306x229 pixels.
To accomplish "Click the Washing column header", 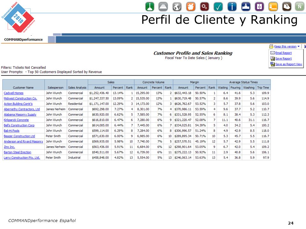I will (249, 88).
